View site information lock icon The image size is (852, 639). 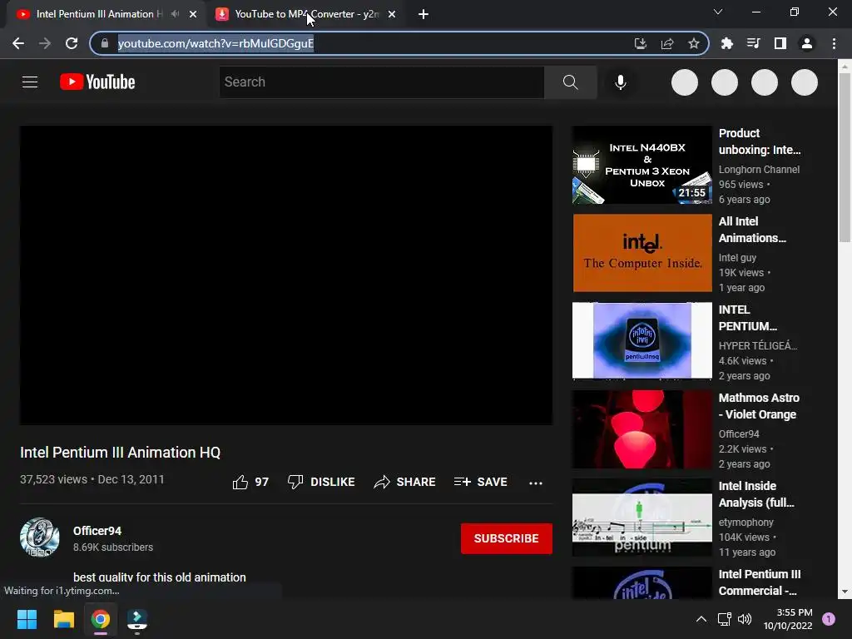(105, 43)
